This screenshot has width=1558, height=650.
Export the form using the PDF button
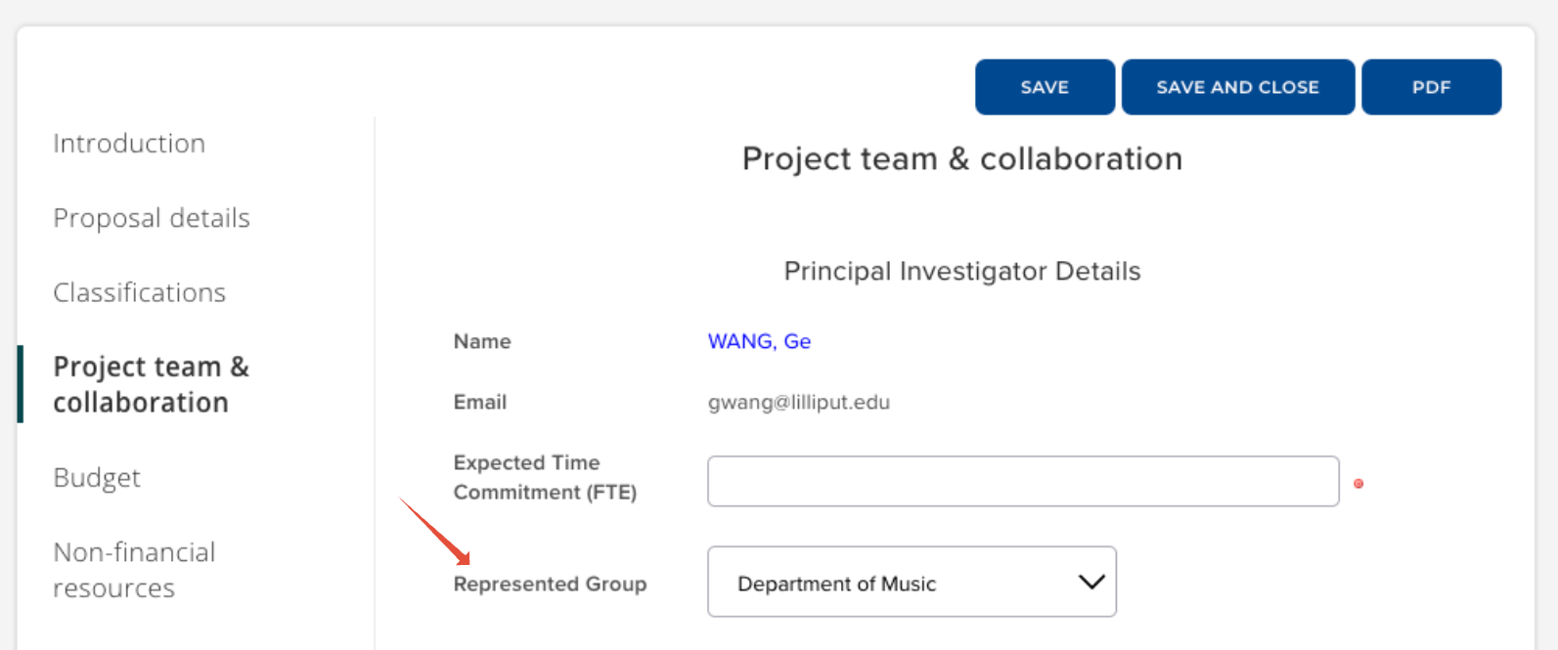pos(1430,87)
